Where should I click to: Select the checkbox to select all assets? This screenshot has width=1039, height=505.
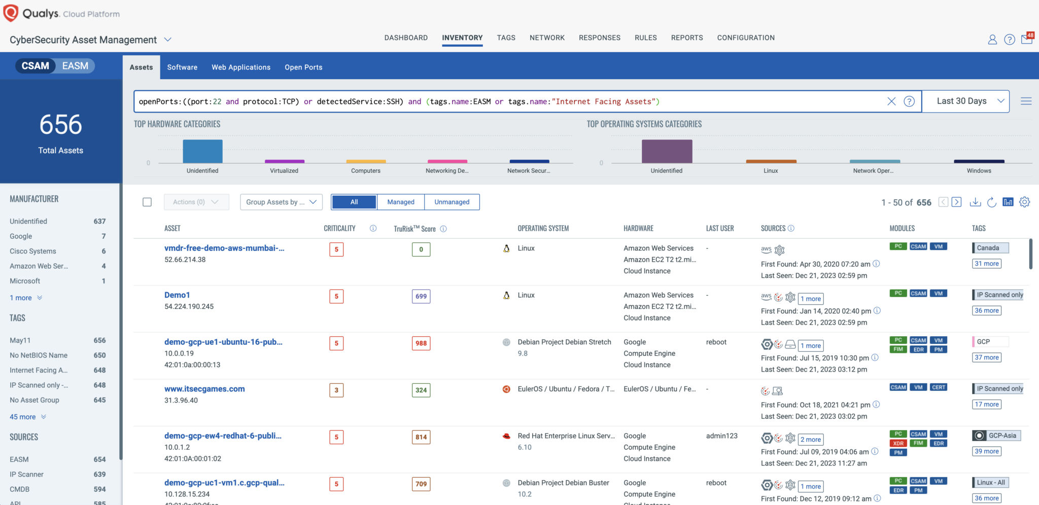coord(147,202)
